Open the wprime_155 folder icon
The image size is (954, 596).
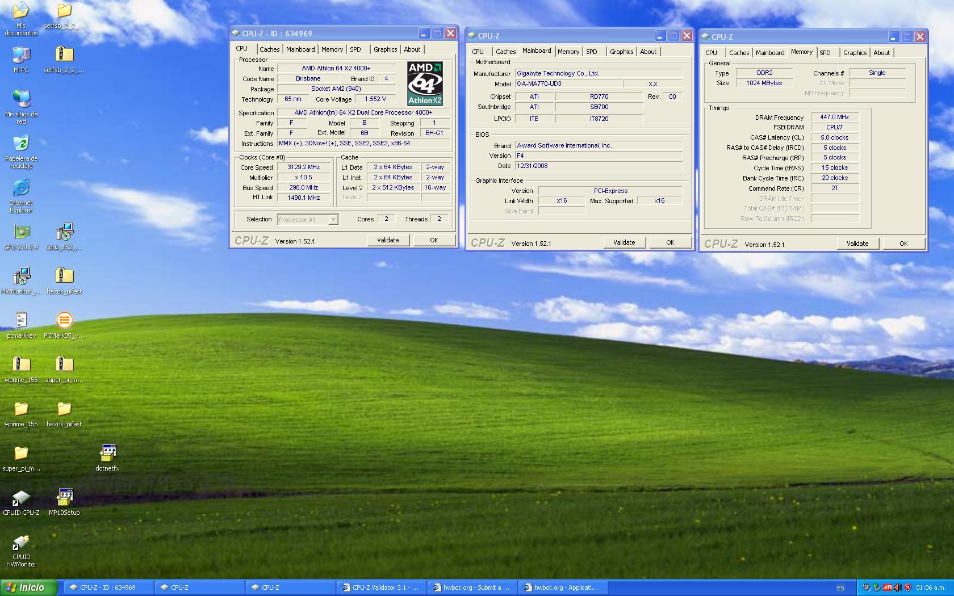point(21,413)
